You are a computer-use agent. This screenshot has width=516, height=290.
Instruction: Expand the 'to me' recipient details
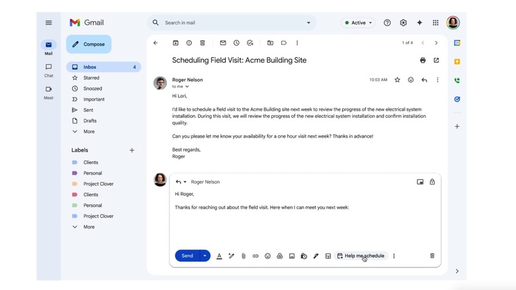tap(187, 87)
